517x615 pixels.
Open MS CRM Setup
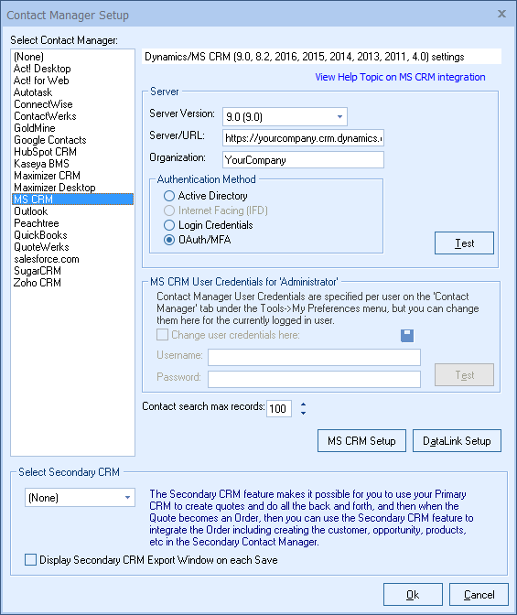(361, 441)
